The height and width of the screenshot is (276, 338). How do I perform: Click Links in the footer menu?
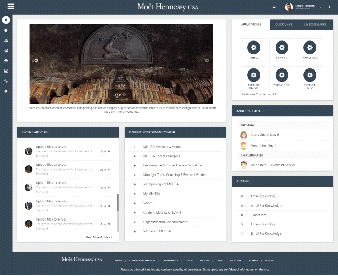[x=219, y=261]
